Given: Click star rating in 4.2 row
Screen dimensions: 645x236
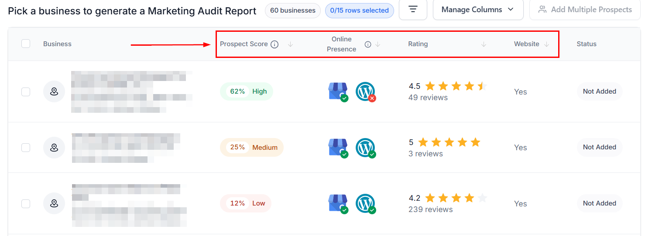Looking at the screenshot, I should click(x=456, y=198).
